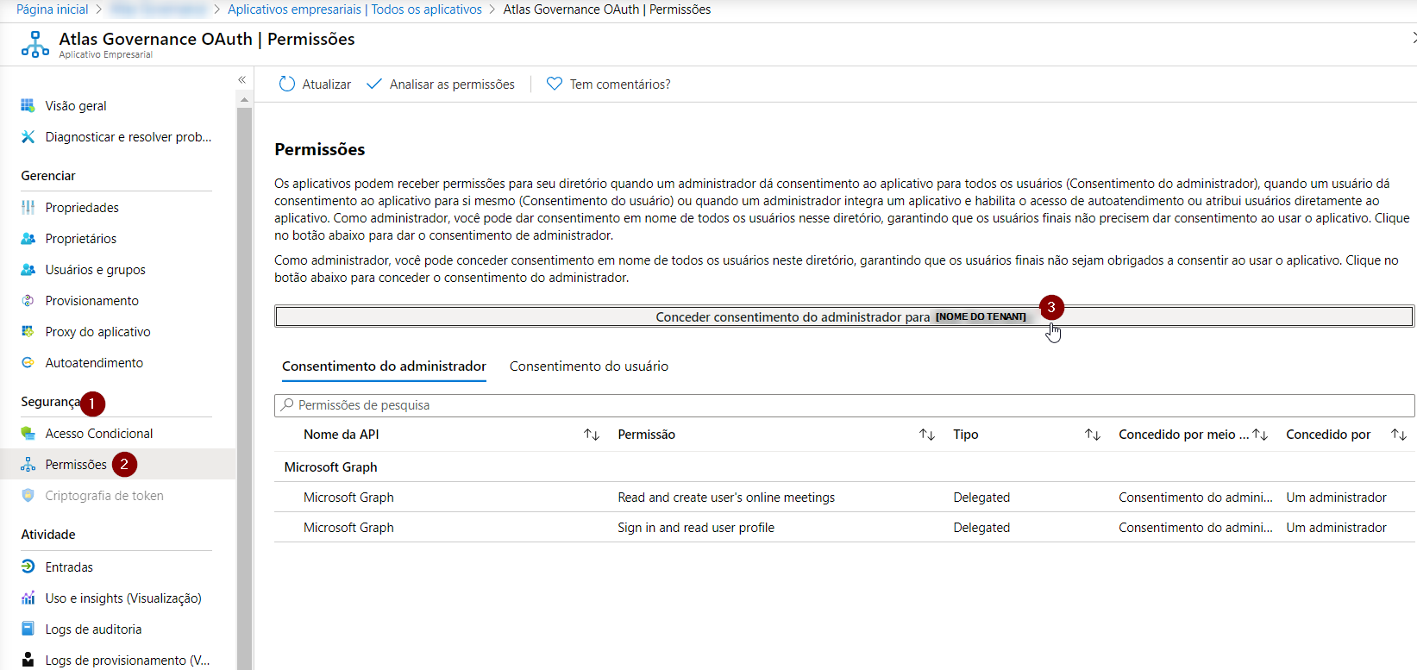The height and width of the screenshot is (670, 1417).
Task: Go to Página inicial breadcrumb link
Action: 53,9
